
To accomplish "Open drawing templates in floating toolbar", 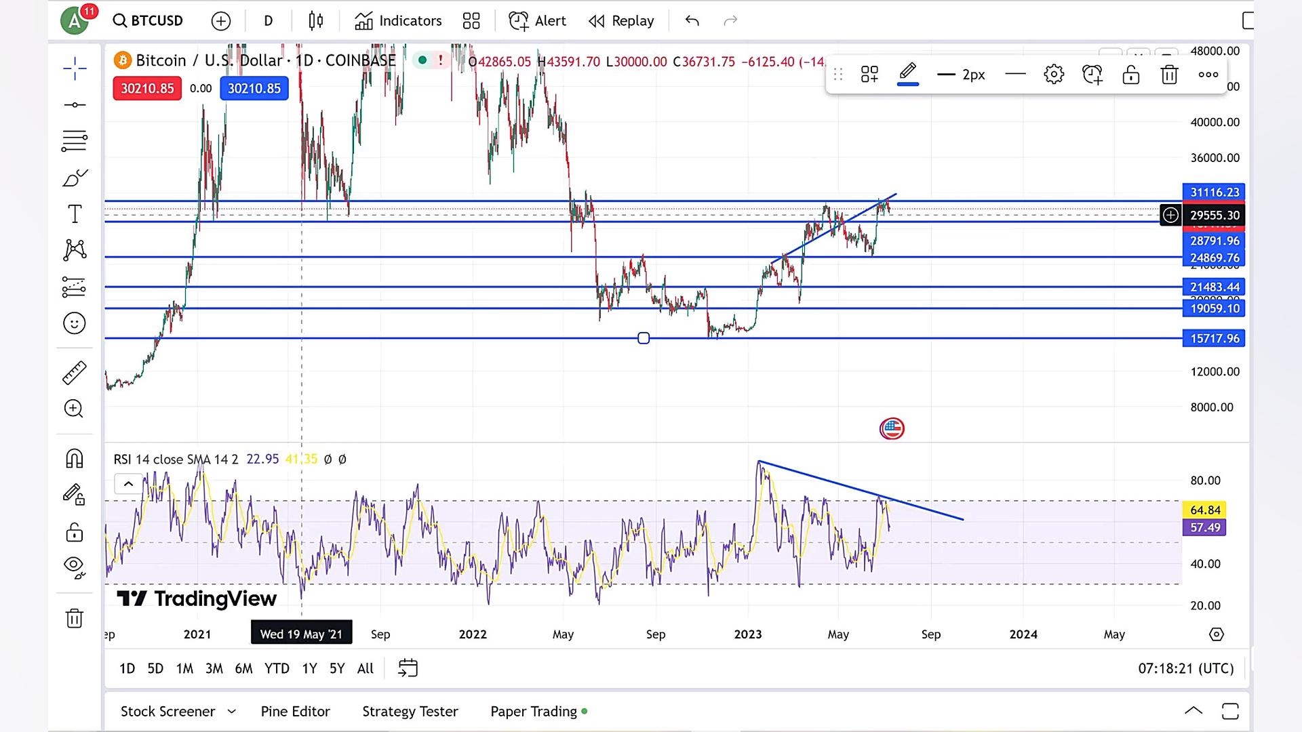I will [x=869, y=75].
